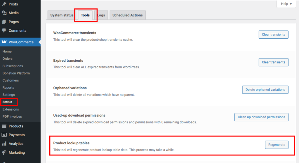Click the Regenerate button

click(277, 145)
